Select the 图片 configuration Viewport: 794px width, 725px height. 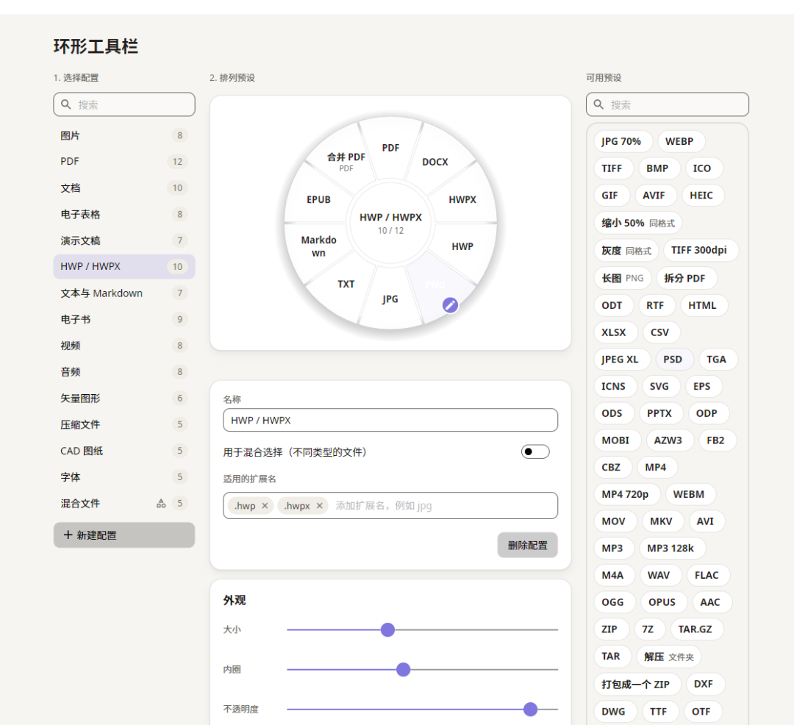124,135
